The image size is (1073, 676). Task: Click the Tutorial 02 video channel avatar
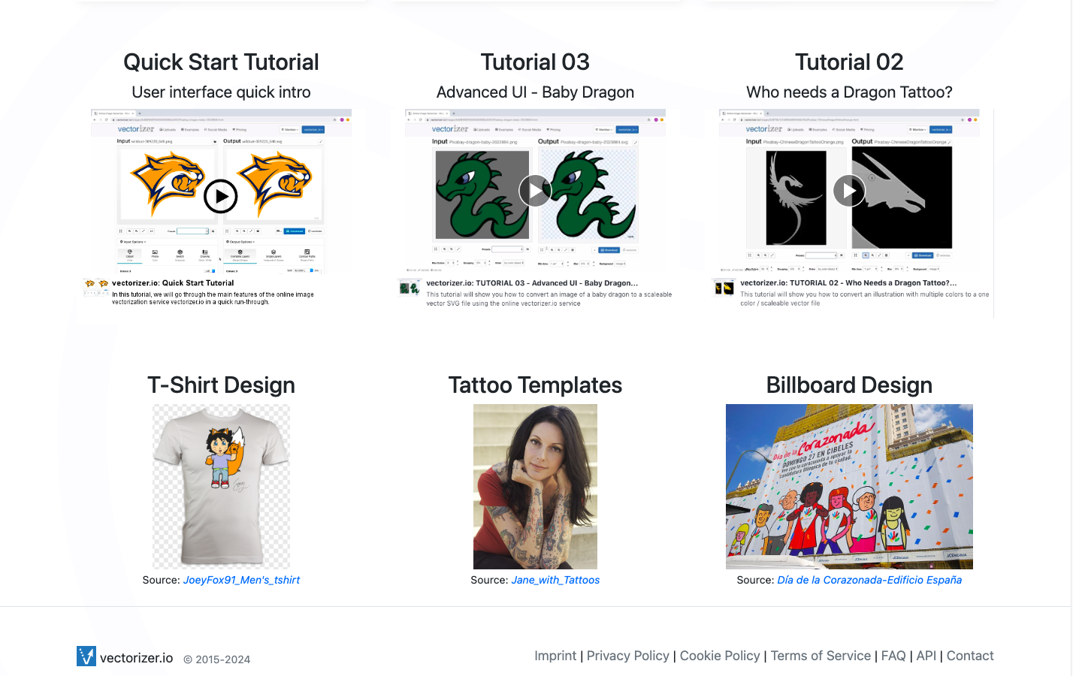pos(724,287)
